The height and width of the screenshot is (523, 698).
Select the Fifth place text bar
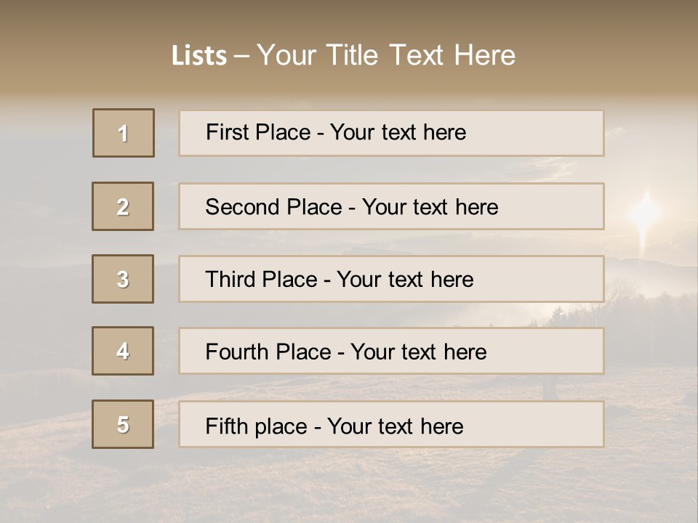click(391, 424)
